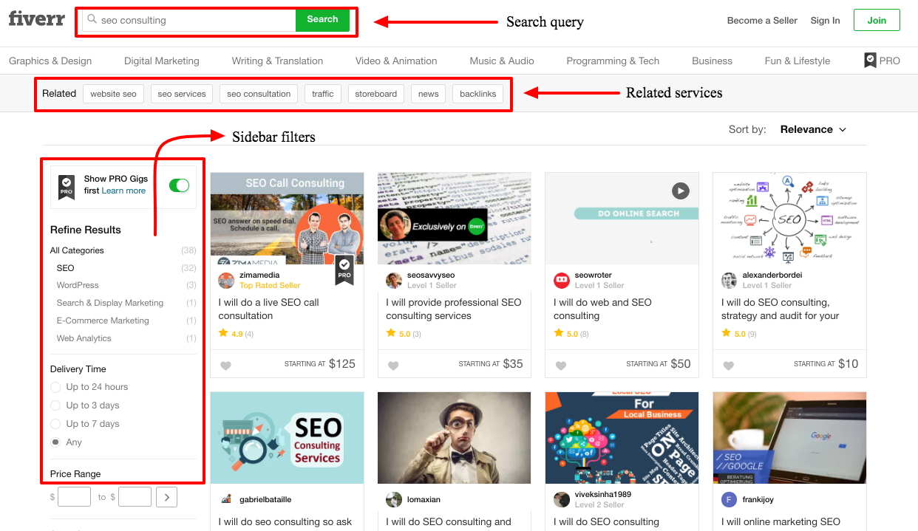The height and width of the screenshot is (531, 918).
Task: Click the heart icon on alexanderbordei's gig
Action: pos(729,365)
